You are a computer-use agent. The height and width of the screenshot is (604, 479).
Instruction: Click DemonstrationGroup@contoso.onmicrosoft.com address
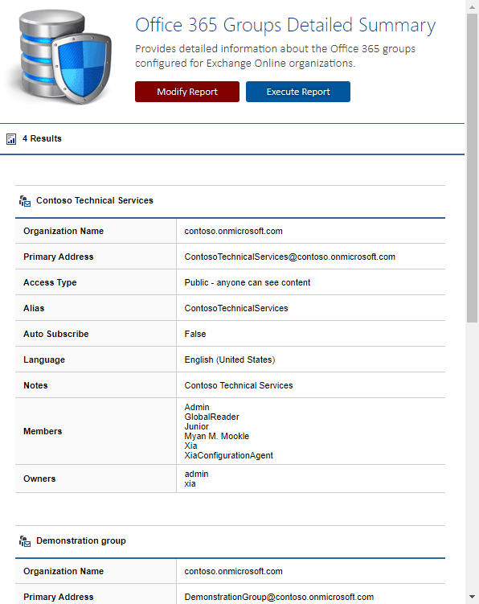pos(279,597)
